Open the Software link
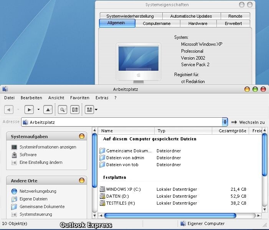The image size is (269, 230). [28, 155]
